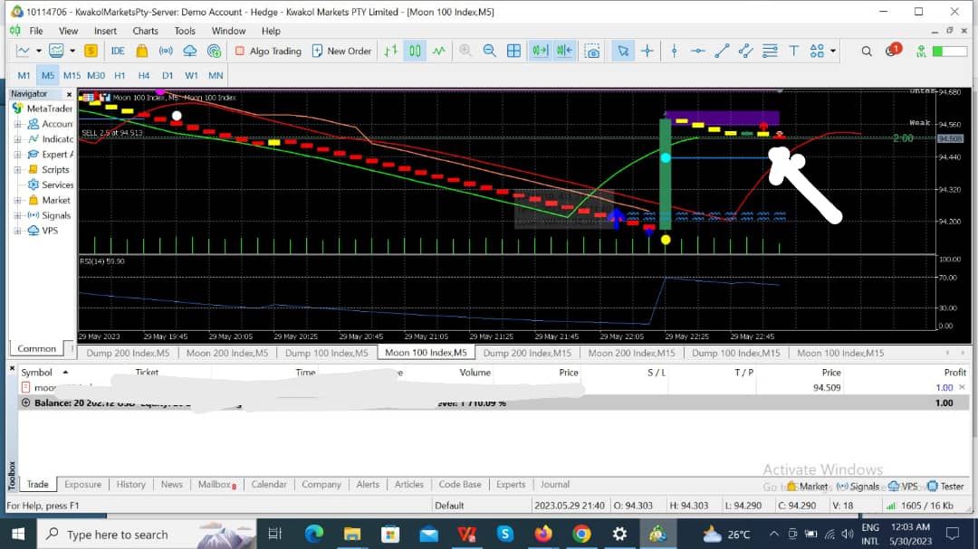Open the Tester link in toolbox
978x549 pixels.
click(945, 486)
